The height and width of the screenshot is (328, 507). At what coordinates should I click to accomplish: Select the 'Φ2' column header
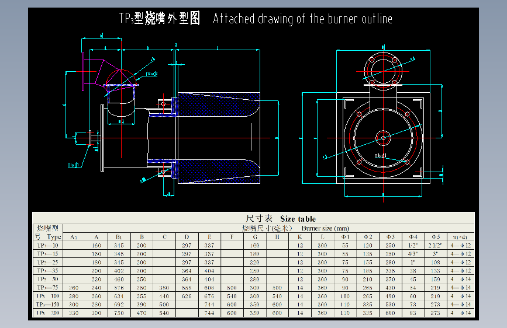click(368, 237)
